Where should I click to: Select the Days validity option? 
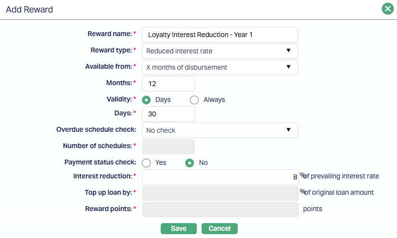pos(146,100)
